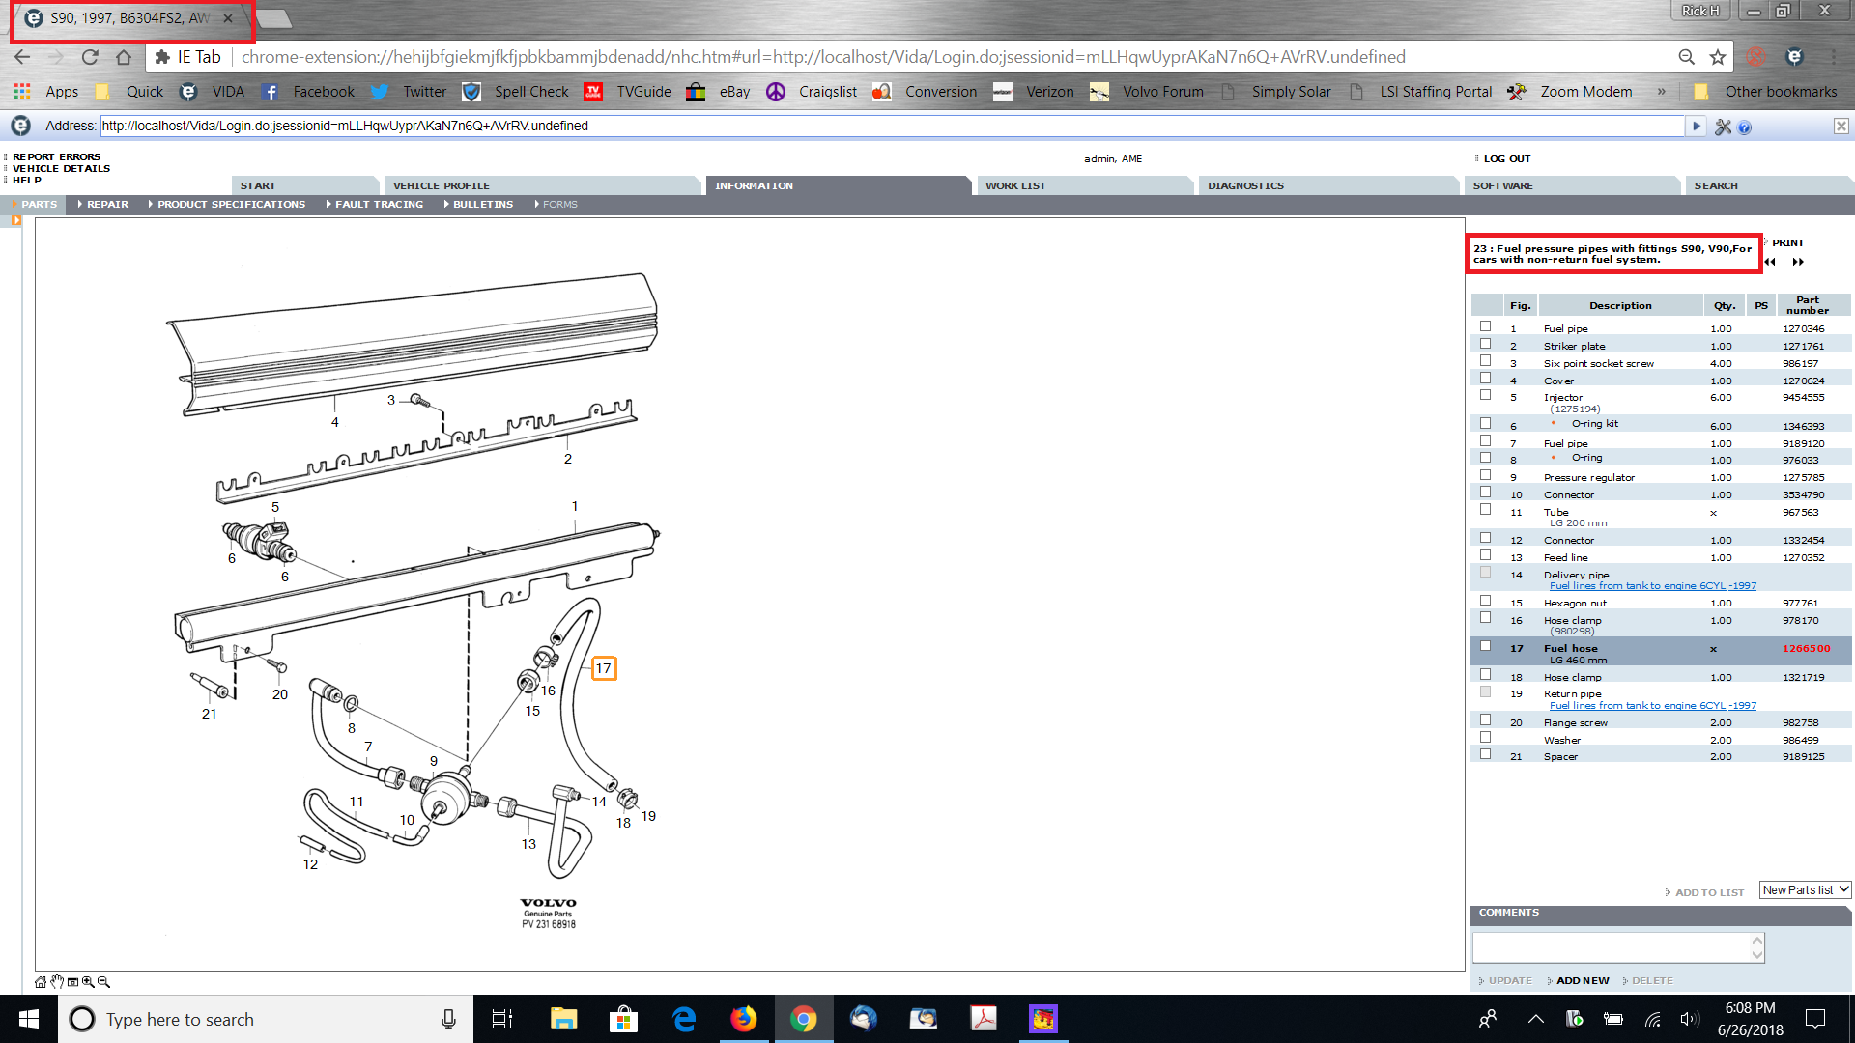The width and height of the screenshot is (1855, 1043).
Task: Click the IE Tab blue help icon
Action: (x=1745, y=127)
